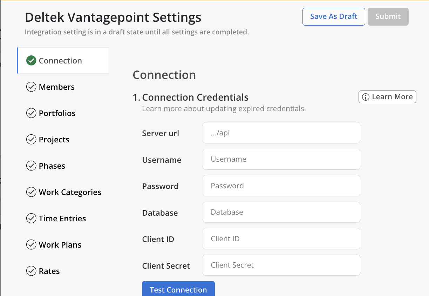Switch to the Rates settings tab
429x296 pixels.
point(49,271)
